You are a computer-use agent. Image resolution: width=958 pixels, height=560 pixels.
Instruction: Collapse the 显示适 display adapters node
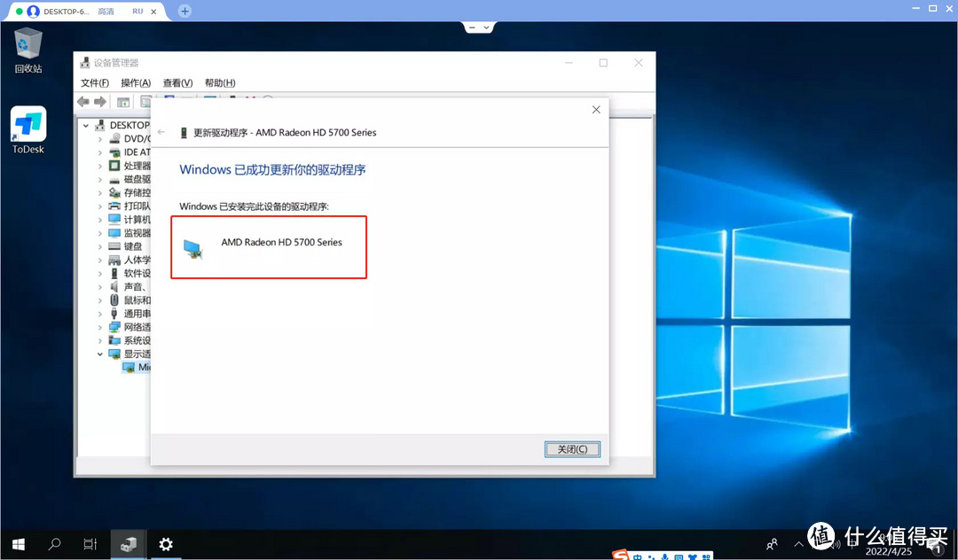(x=100, y=354)
